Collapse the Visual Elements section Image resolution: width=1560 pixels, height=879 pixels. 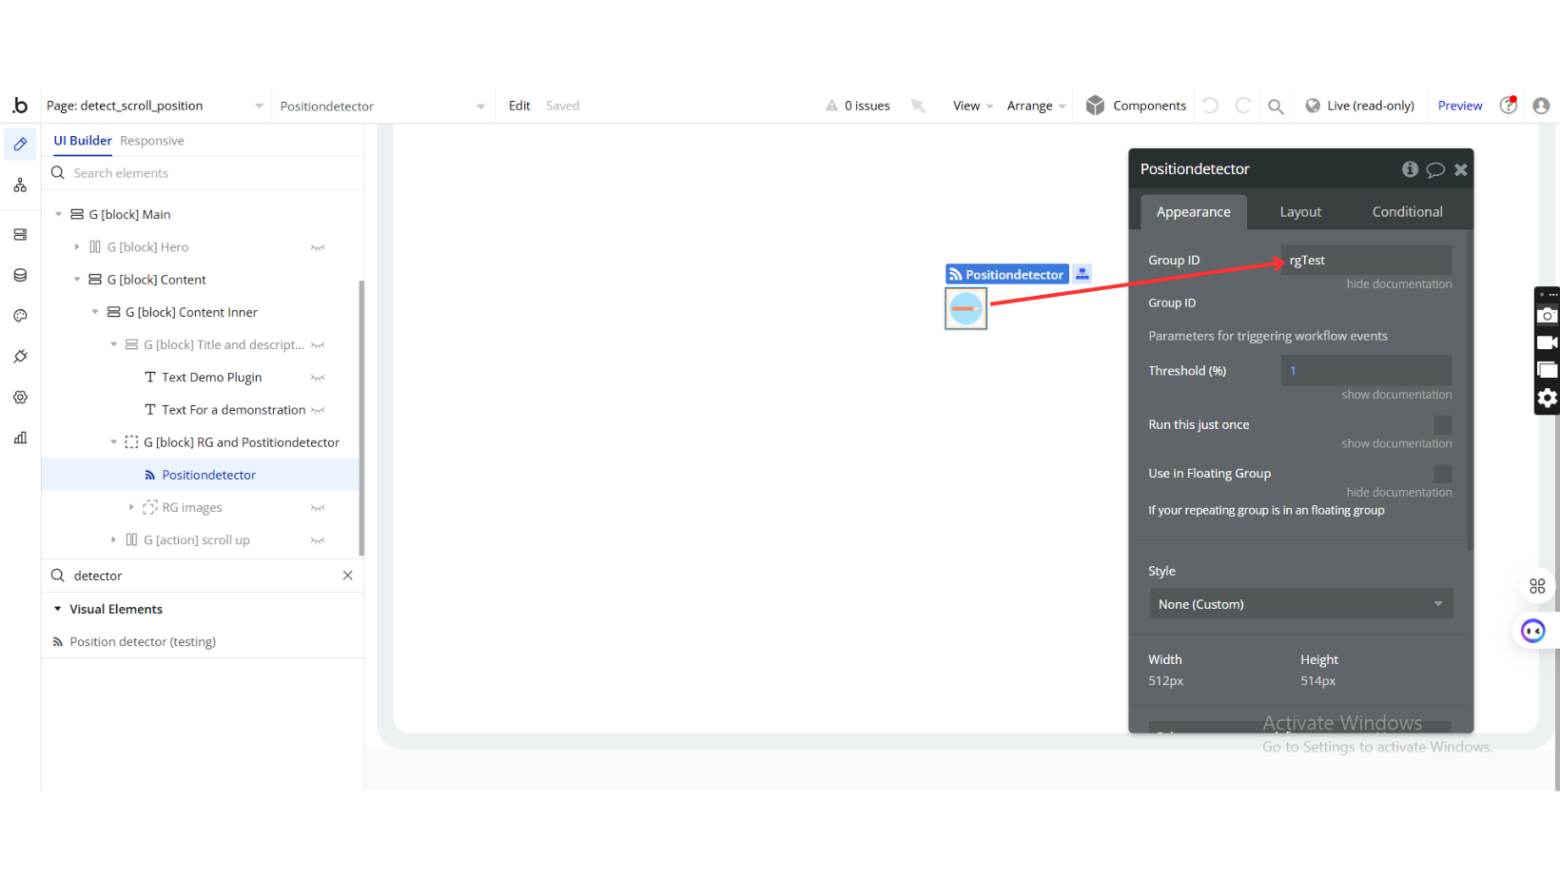(x=58, y=609)
